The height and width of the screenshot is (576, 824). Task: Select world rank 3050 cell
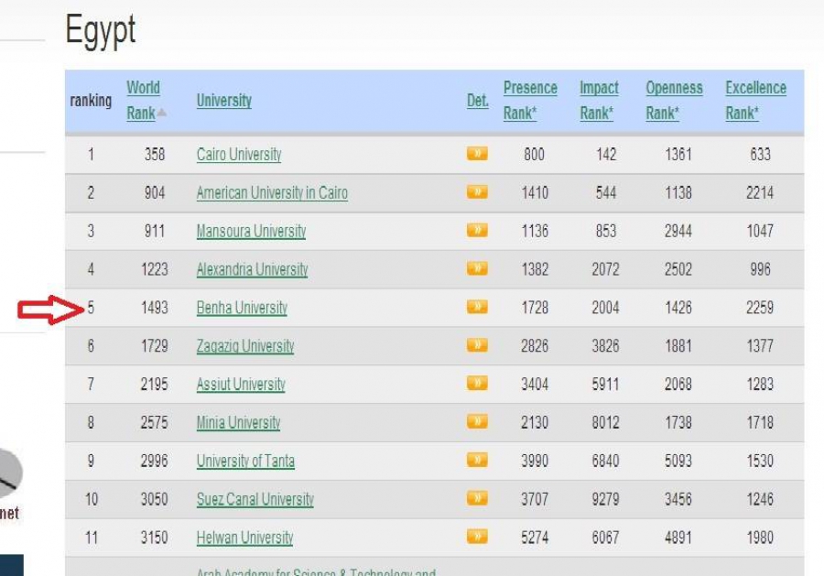(155, 500)
